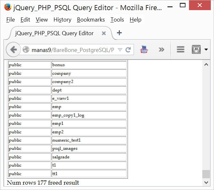The height and width of the screenshot is (190, 214).
Task: Click the McAfee shield toolbar icon
Action: click(x=196, y=49)
